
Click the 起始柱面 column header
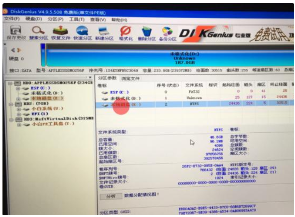[231, 85]
